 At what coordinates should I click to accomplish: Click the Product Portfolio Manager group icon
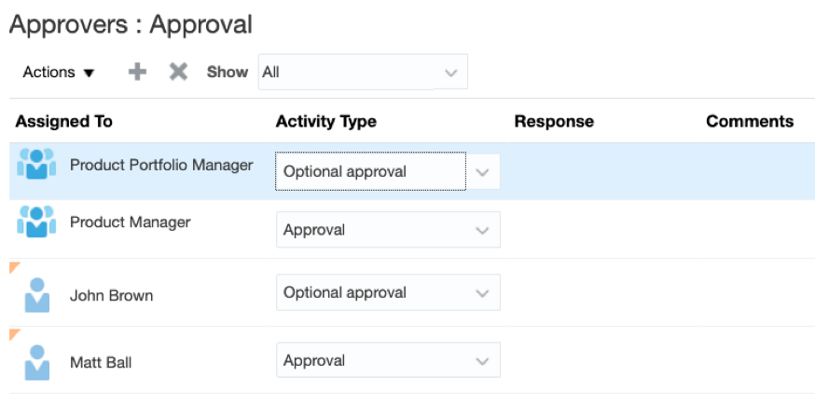pos(36,164)
